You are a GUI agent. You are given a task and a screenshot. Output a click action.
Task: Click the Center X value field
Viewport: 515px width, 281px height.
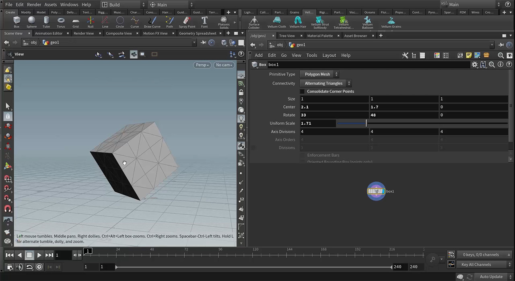pyautogui.click(x=334, y=107)
